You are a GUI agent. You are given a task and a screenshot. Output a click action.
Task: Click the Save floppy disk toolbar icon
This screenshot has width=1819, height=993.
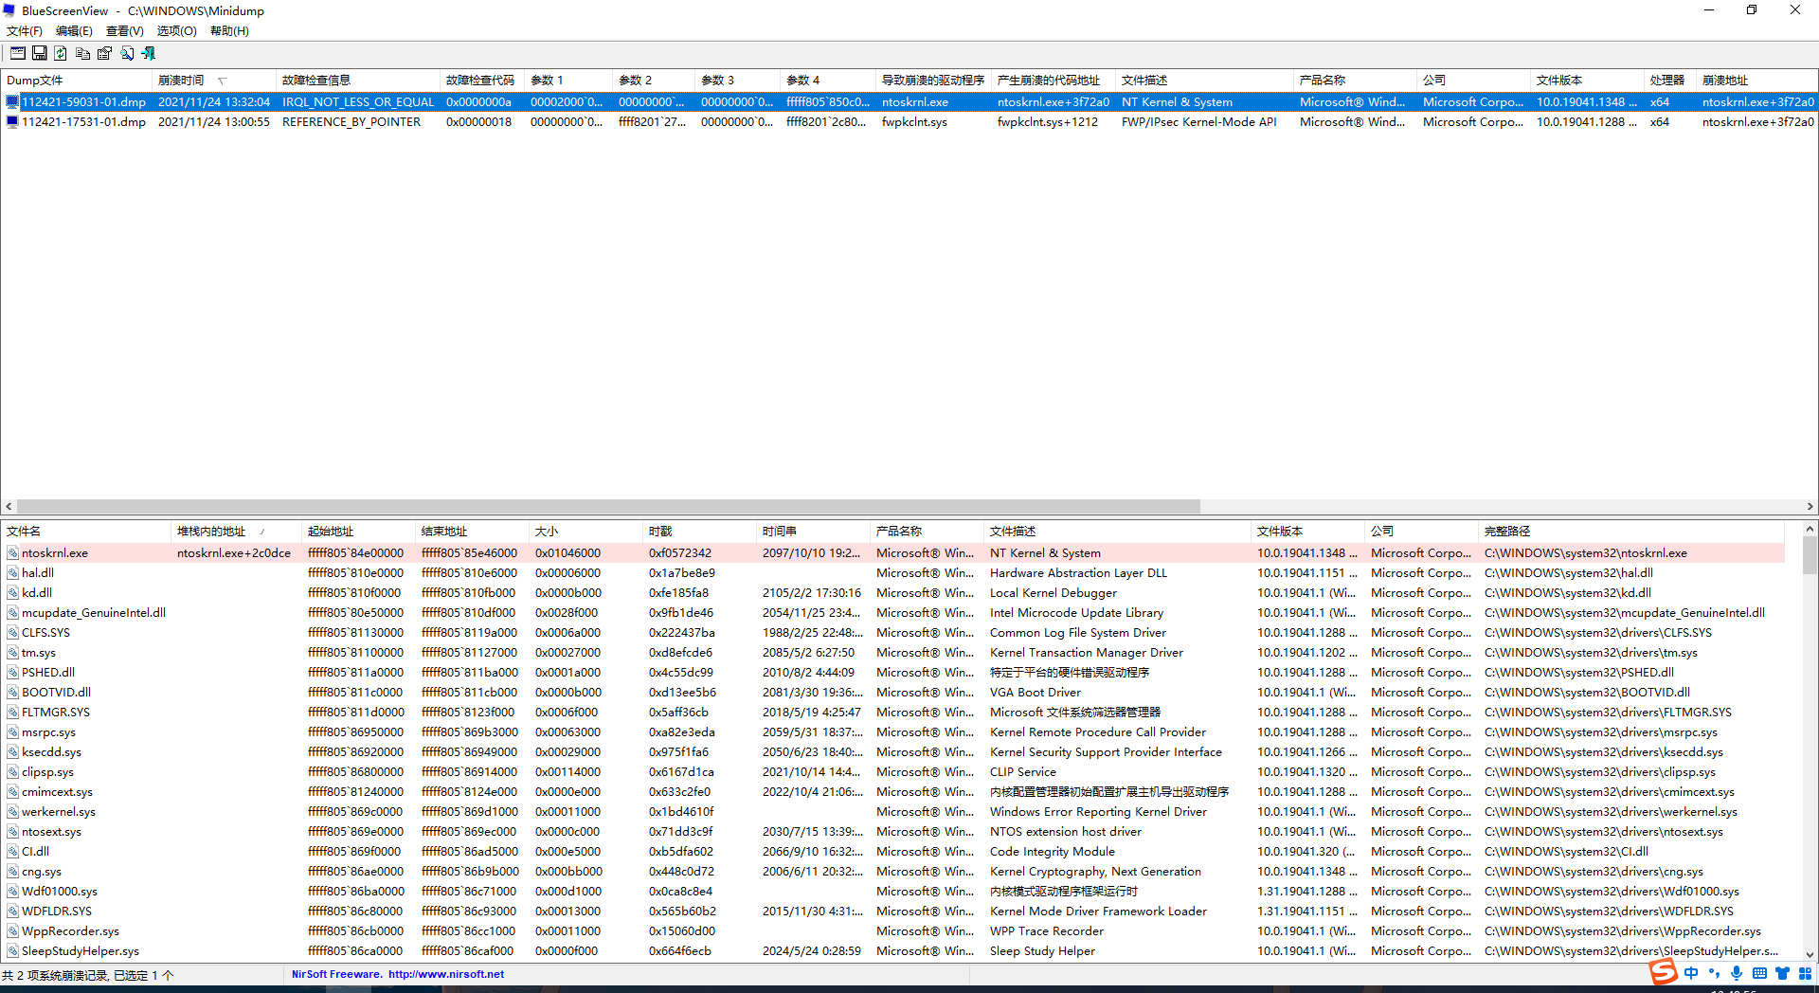pos(40,54)
